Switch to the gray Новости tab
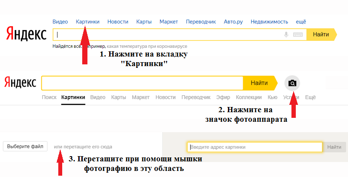Screen dimensions: 348x177 click(166, 97)
